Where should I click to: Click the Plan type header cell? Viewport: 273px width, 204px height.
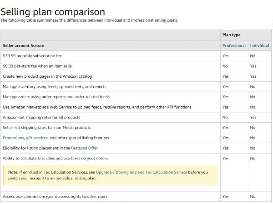232,35
